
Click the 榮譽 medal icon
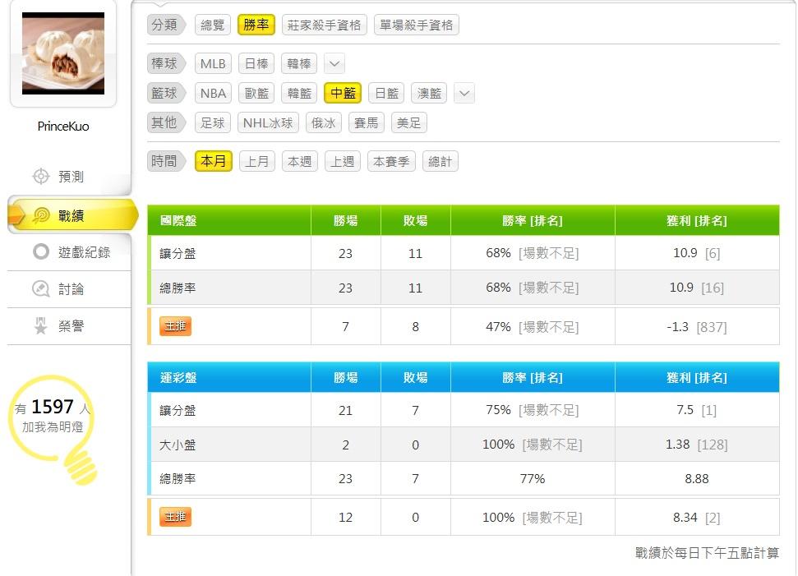tap(41, 325)
